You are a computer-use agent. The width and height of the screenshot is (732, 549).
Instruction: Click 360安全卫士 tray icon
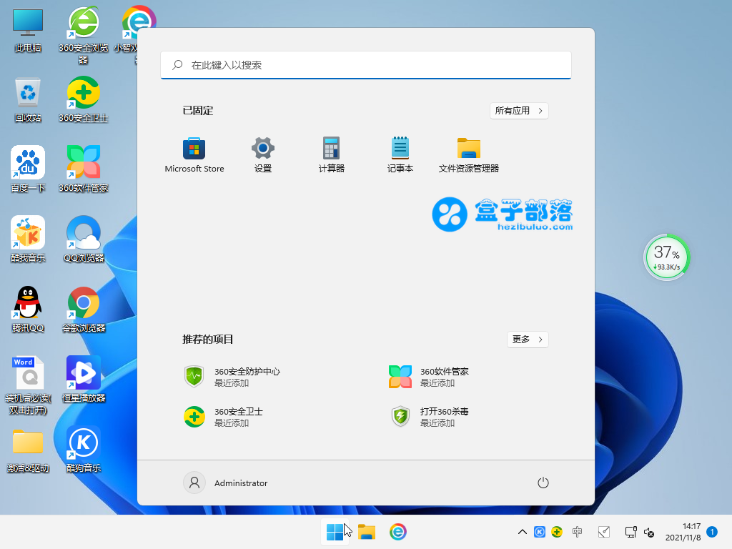(556, 532)
